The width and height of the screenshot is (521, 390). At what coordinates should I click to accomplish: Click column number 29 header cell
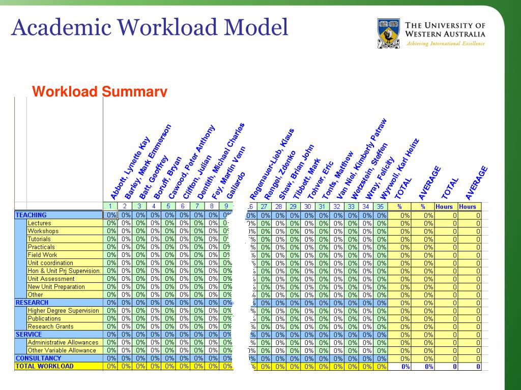coord(293,206)
